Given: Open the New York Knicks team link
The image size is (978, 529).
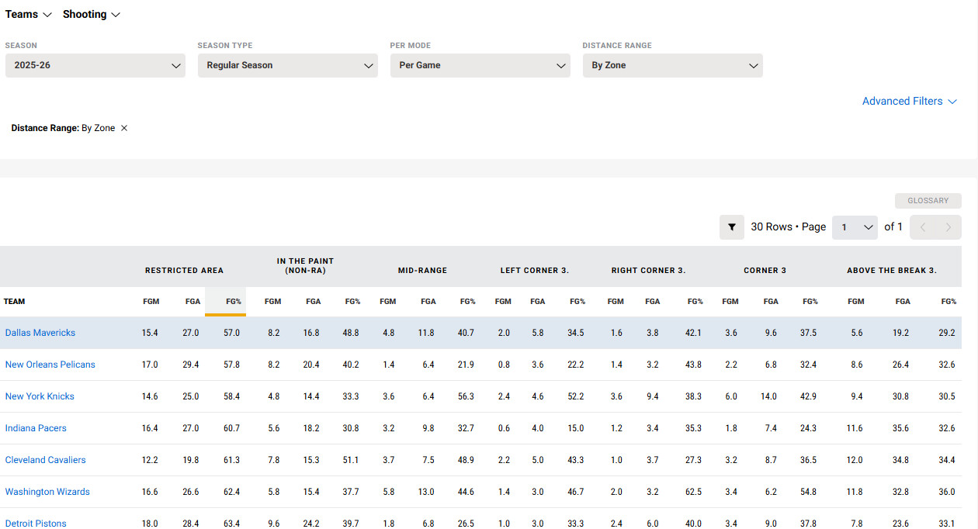Looking at the screenshot, I should click(40, 396).
